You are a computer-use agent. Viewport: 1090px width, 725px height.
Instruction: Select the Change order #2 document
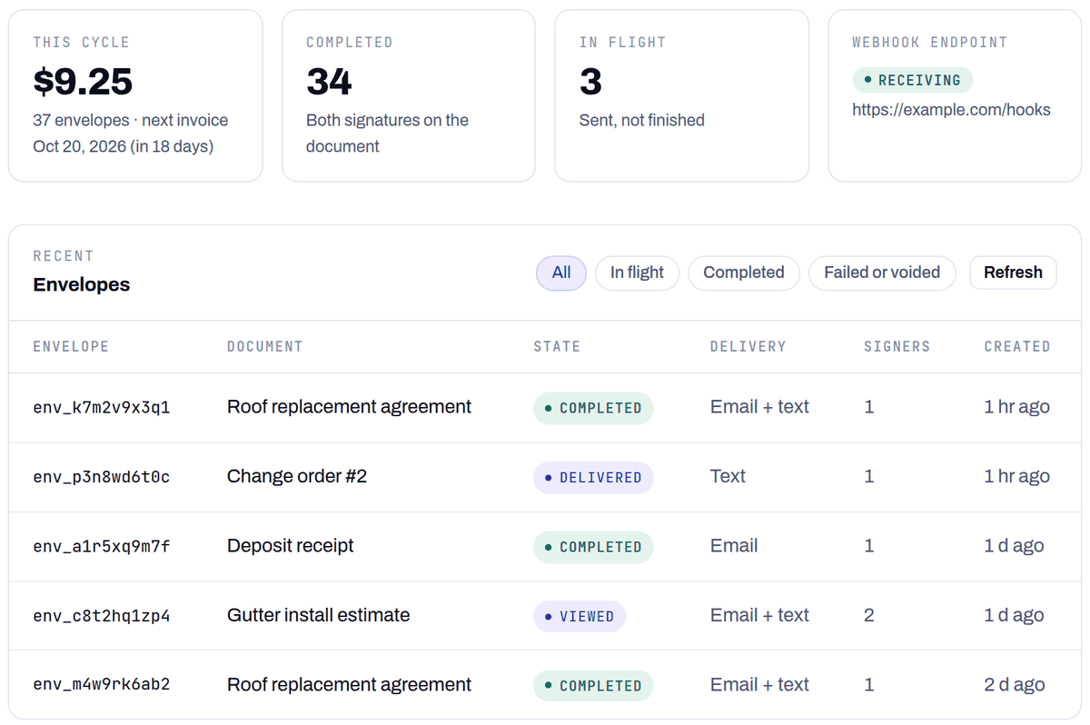coord(297,476)
